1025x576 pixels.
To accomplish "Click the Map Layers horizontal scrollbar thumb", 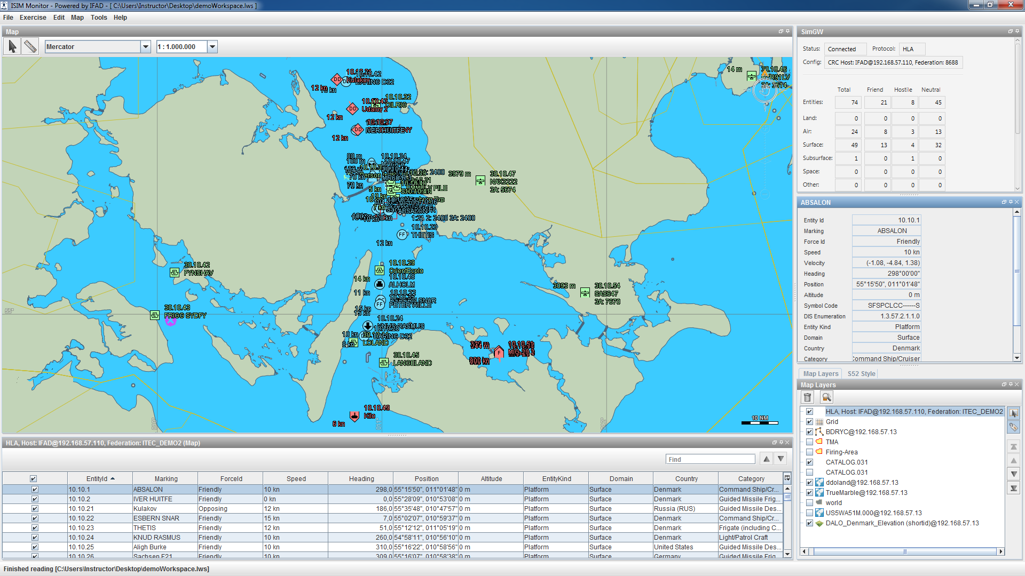I will [905, 551].
